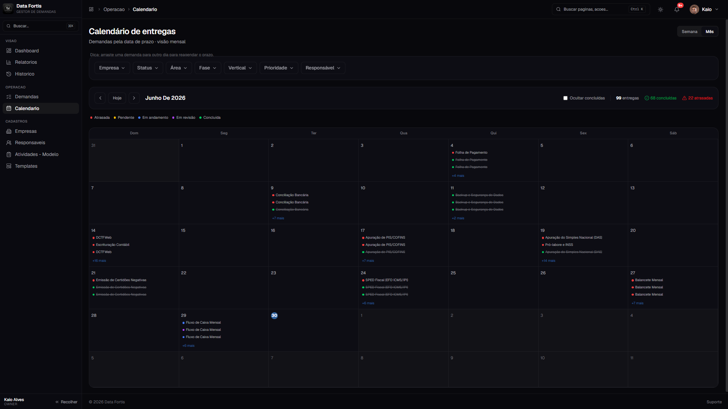Click the Templates layout icon

click(9, 166)
